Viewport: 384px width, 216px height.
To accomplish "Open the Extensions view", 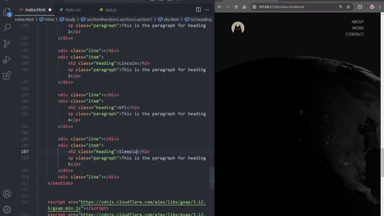I will pyautogui.click(x=7, y=76).
